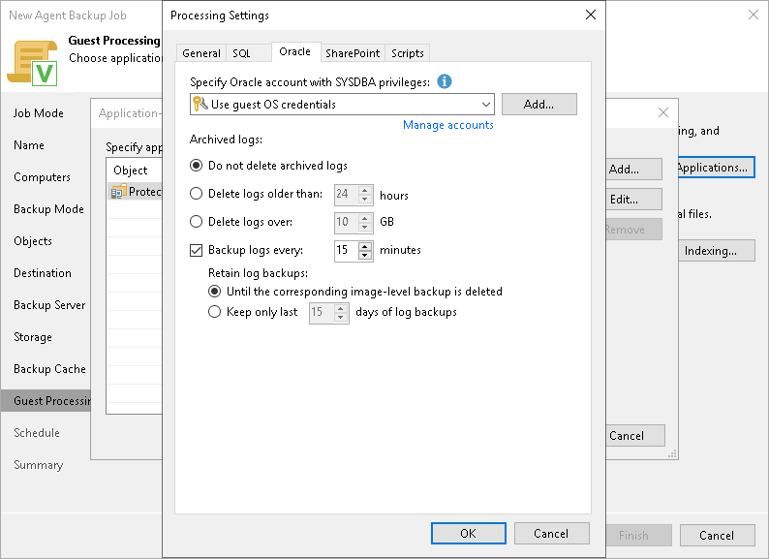This screenshot has height=559, width=769.
Task: Open the Manage accounts link
Action: tap(448, 125)
